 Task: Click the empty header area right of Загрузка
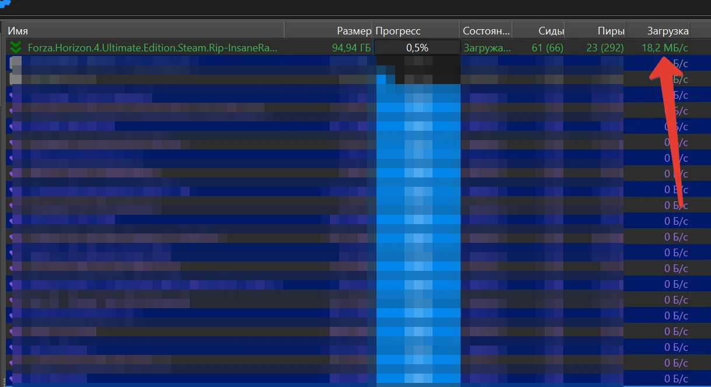(701, 31)
